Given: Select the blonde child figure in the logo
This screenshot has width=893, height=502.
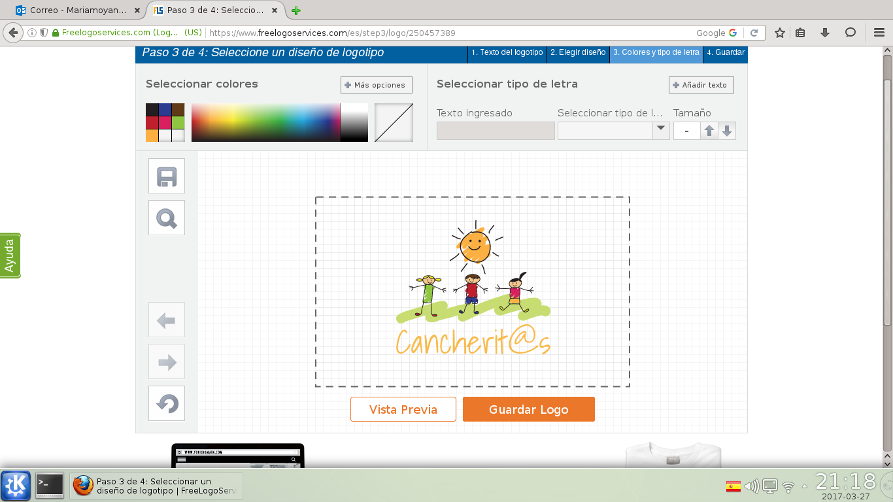Looking at the screenshot, I should (x=429, y=296).
